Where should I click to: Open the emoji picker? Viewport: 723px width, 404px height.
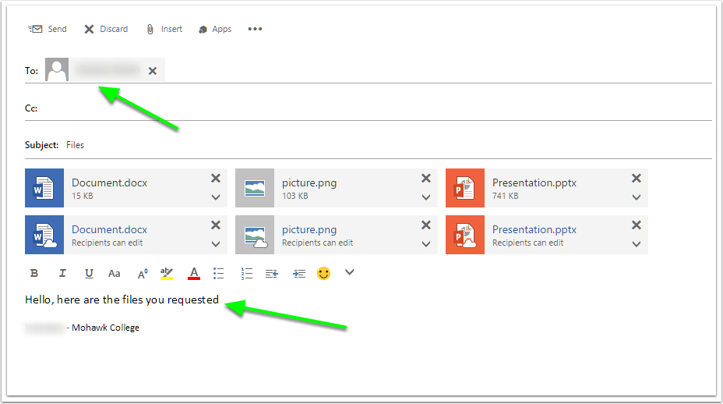coord(323,274)
